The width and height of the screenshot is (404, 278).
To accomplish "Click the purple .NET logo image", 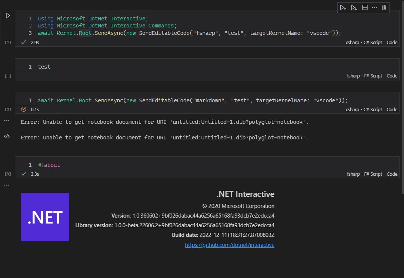I will pos(45,217).
